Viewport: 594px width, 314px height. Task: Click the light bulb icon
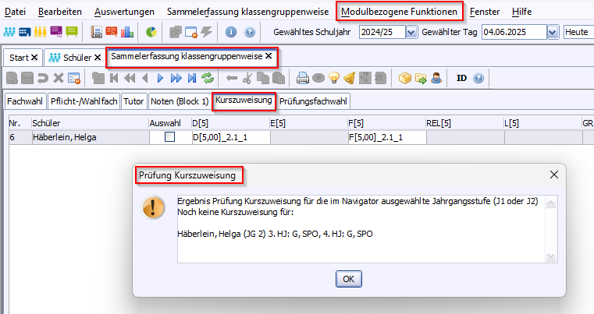334,78
